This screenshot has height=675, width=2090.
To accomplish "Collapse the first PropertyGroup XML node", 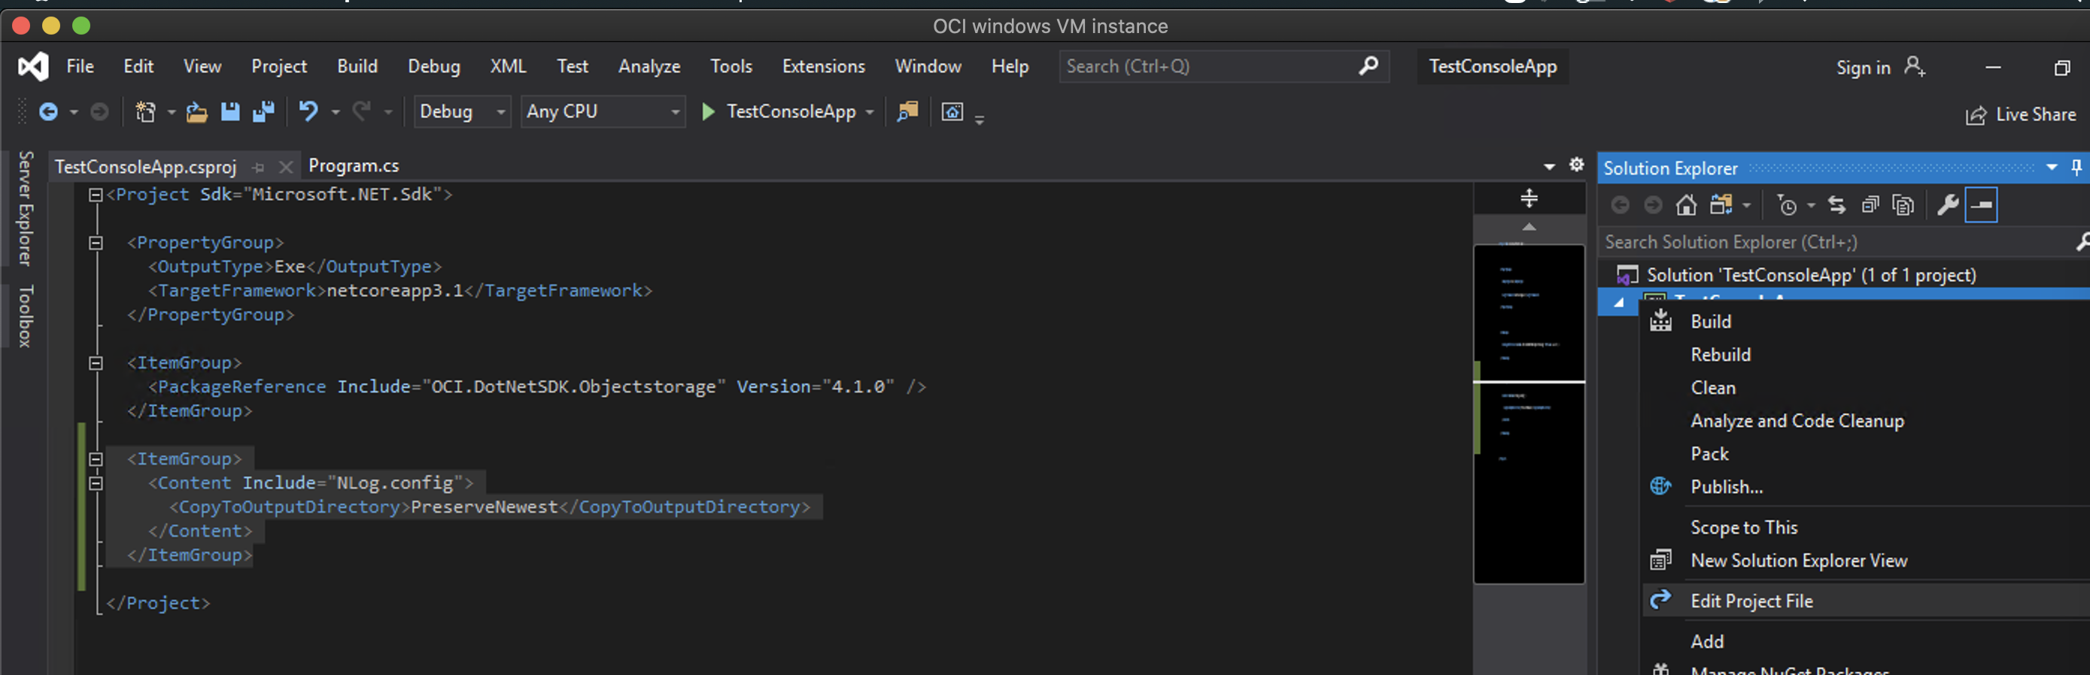I will (x=96, y=242).
